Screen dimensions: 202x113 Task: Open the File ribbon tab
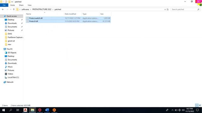4,5
